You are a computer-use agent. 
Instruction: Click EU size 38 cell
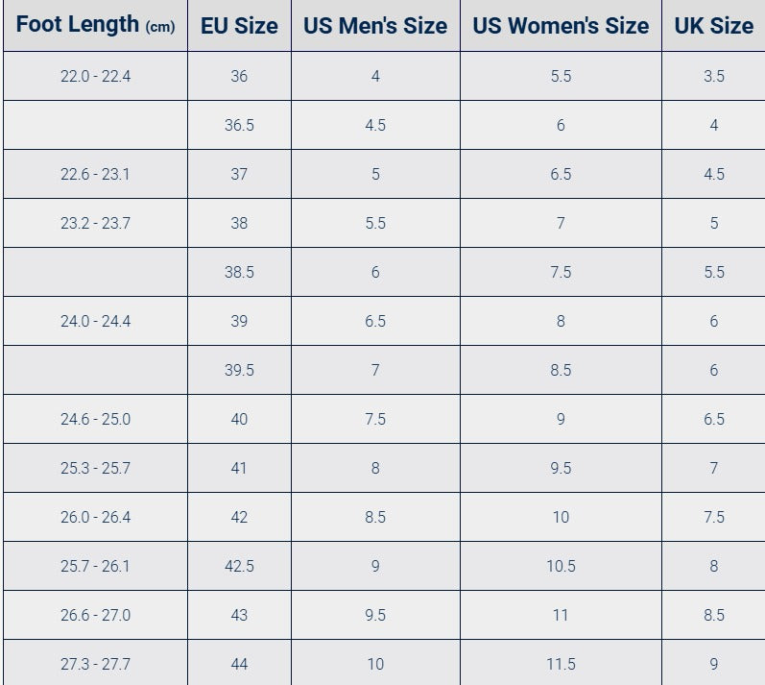click(x=240, y=223)
